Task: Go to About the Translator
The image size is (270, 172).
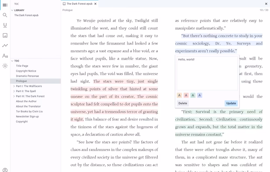Action: point(28,106)
